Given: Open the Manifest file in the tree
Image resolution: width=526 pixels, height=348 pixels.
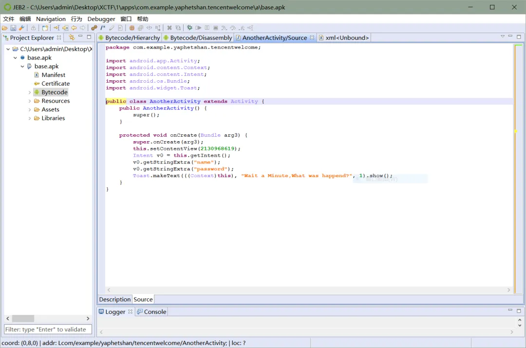Looking at the screenshot, I should click(x=53, y=75).
